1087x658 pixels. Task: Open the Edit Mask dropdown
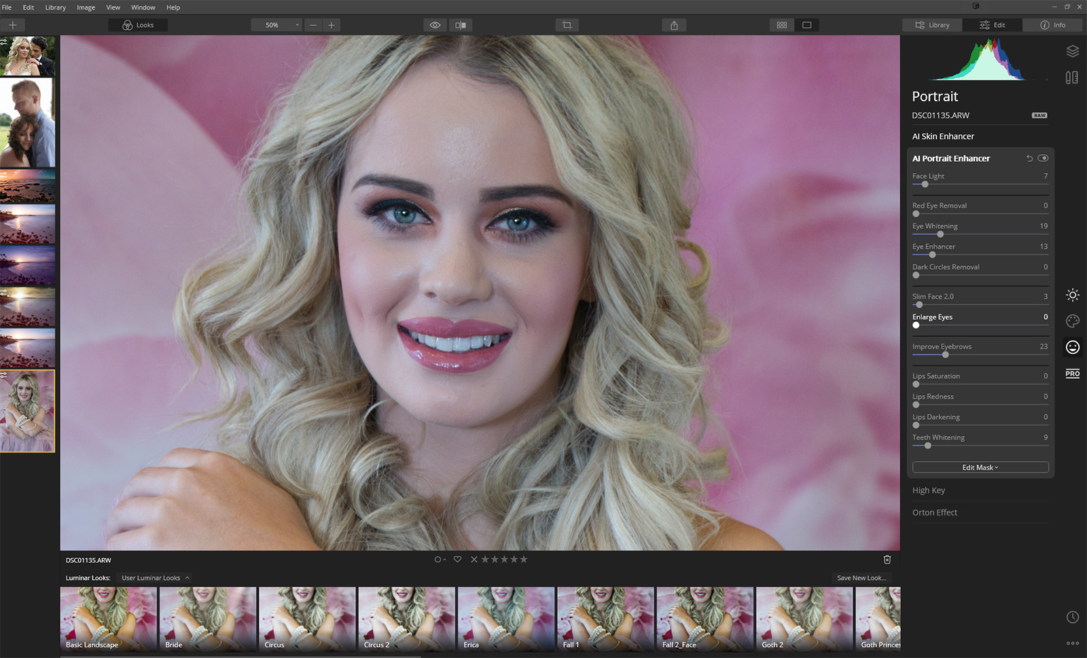tap(980, 467)
